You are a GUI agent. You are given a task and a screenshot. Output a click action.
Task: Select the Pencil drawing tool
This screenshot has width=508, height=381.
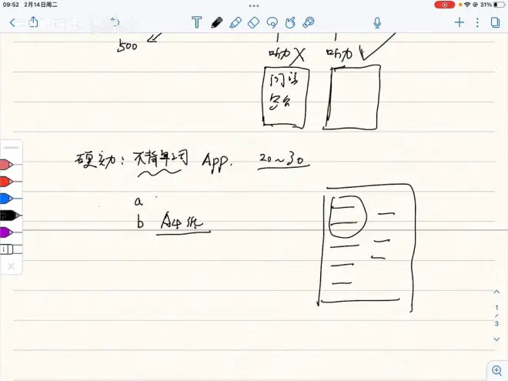pos(216,22)
